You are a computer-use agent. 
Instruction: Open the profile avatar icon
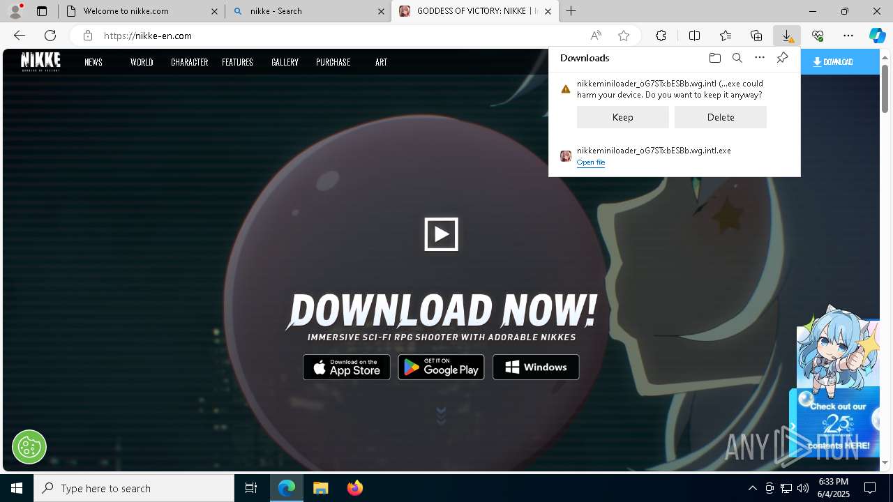click(15, 11)
